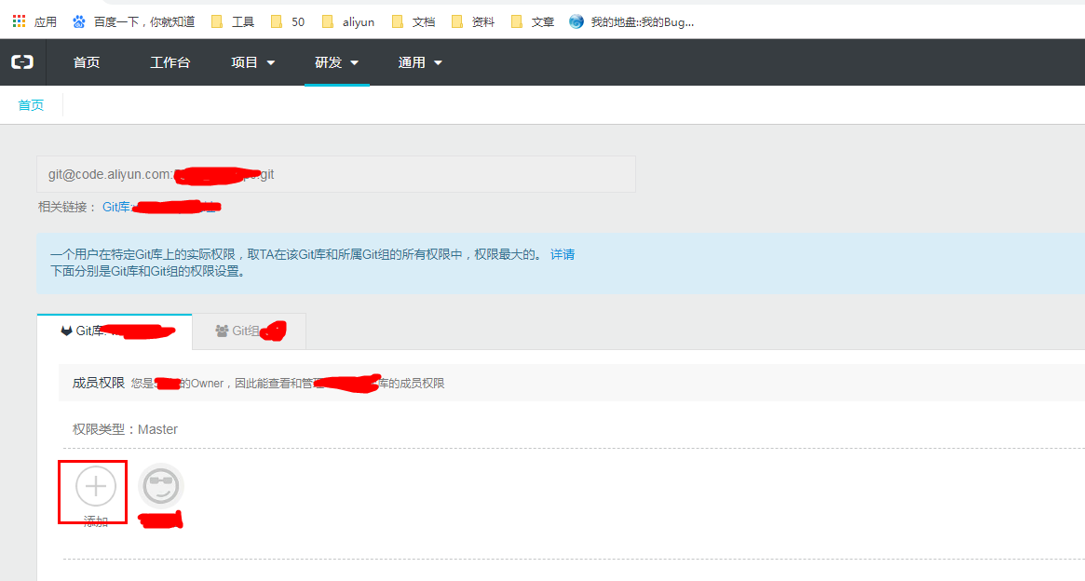The height and width of the screenshot is (581, 1085).
Task: Open the aliyun bookmark folder icon
Action: click(328, 20)
